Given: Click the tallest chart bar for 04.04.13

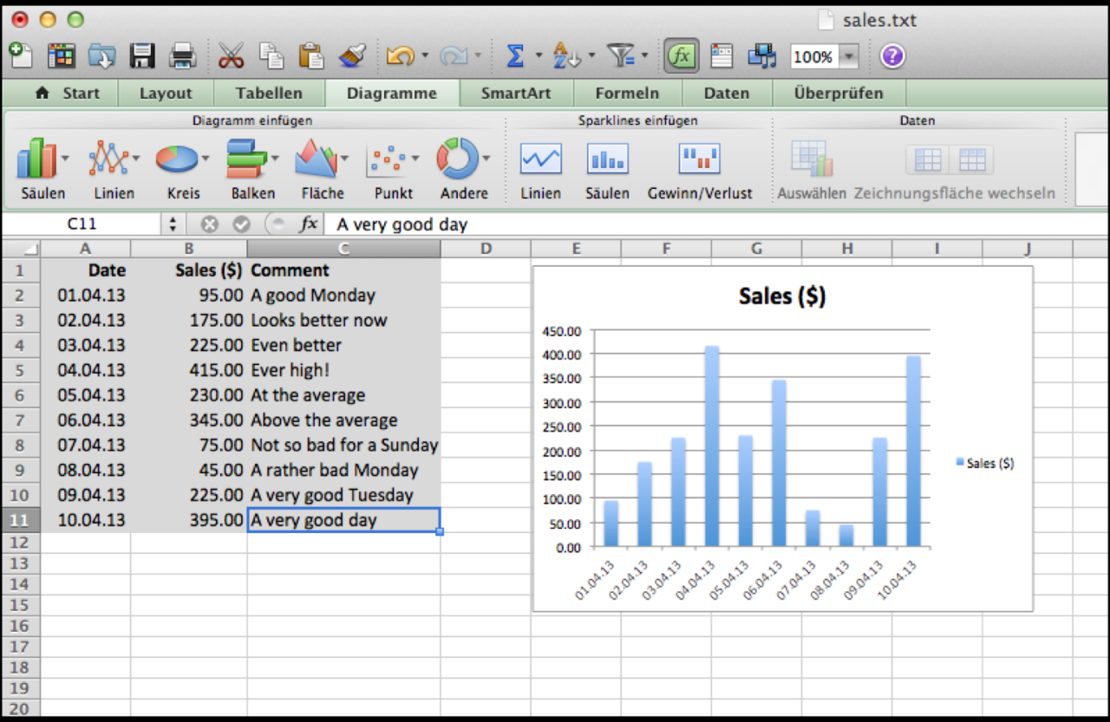Looking at the screenshot, I should tap(712, 446).
